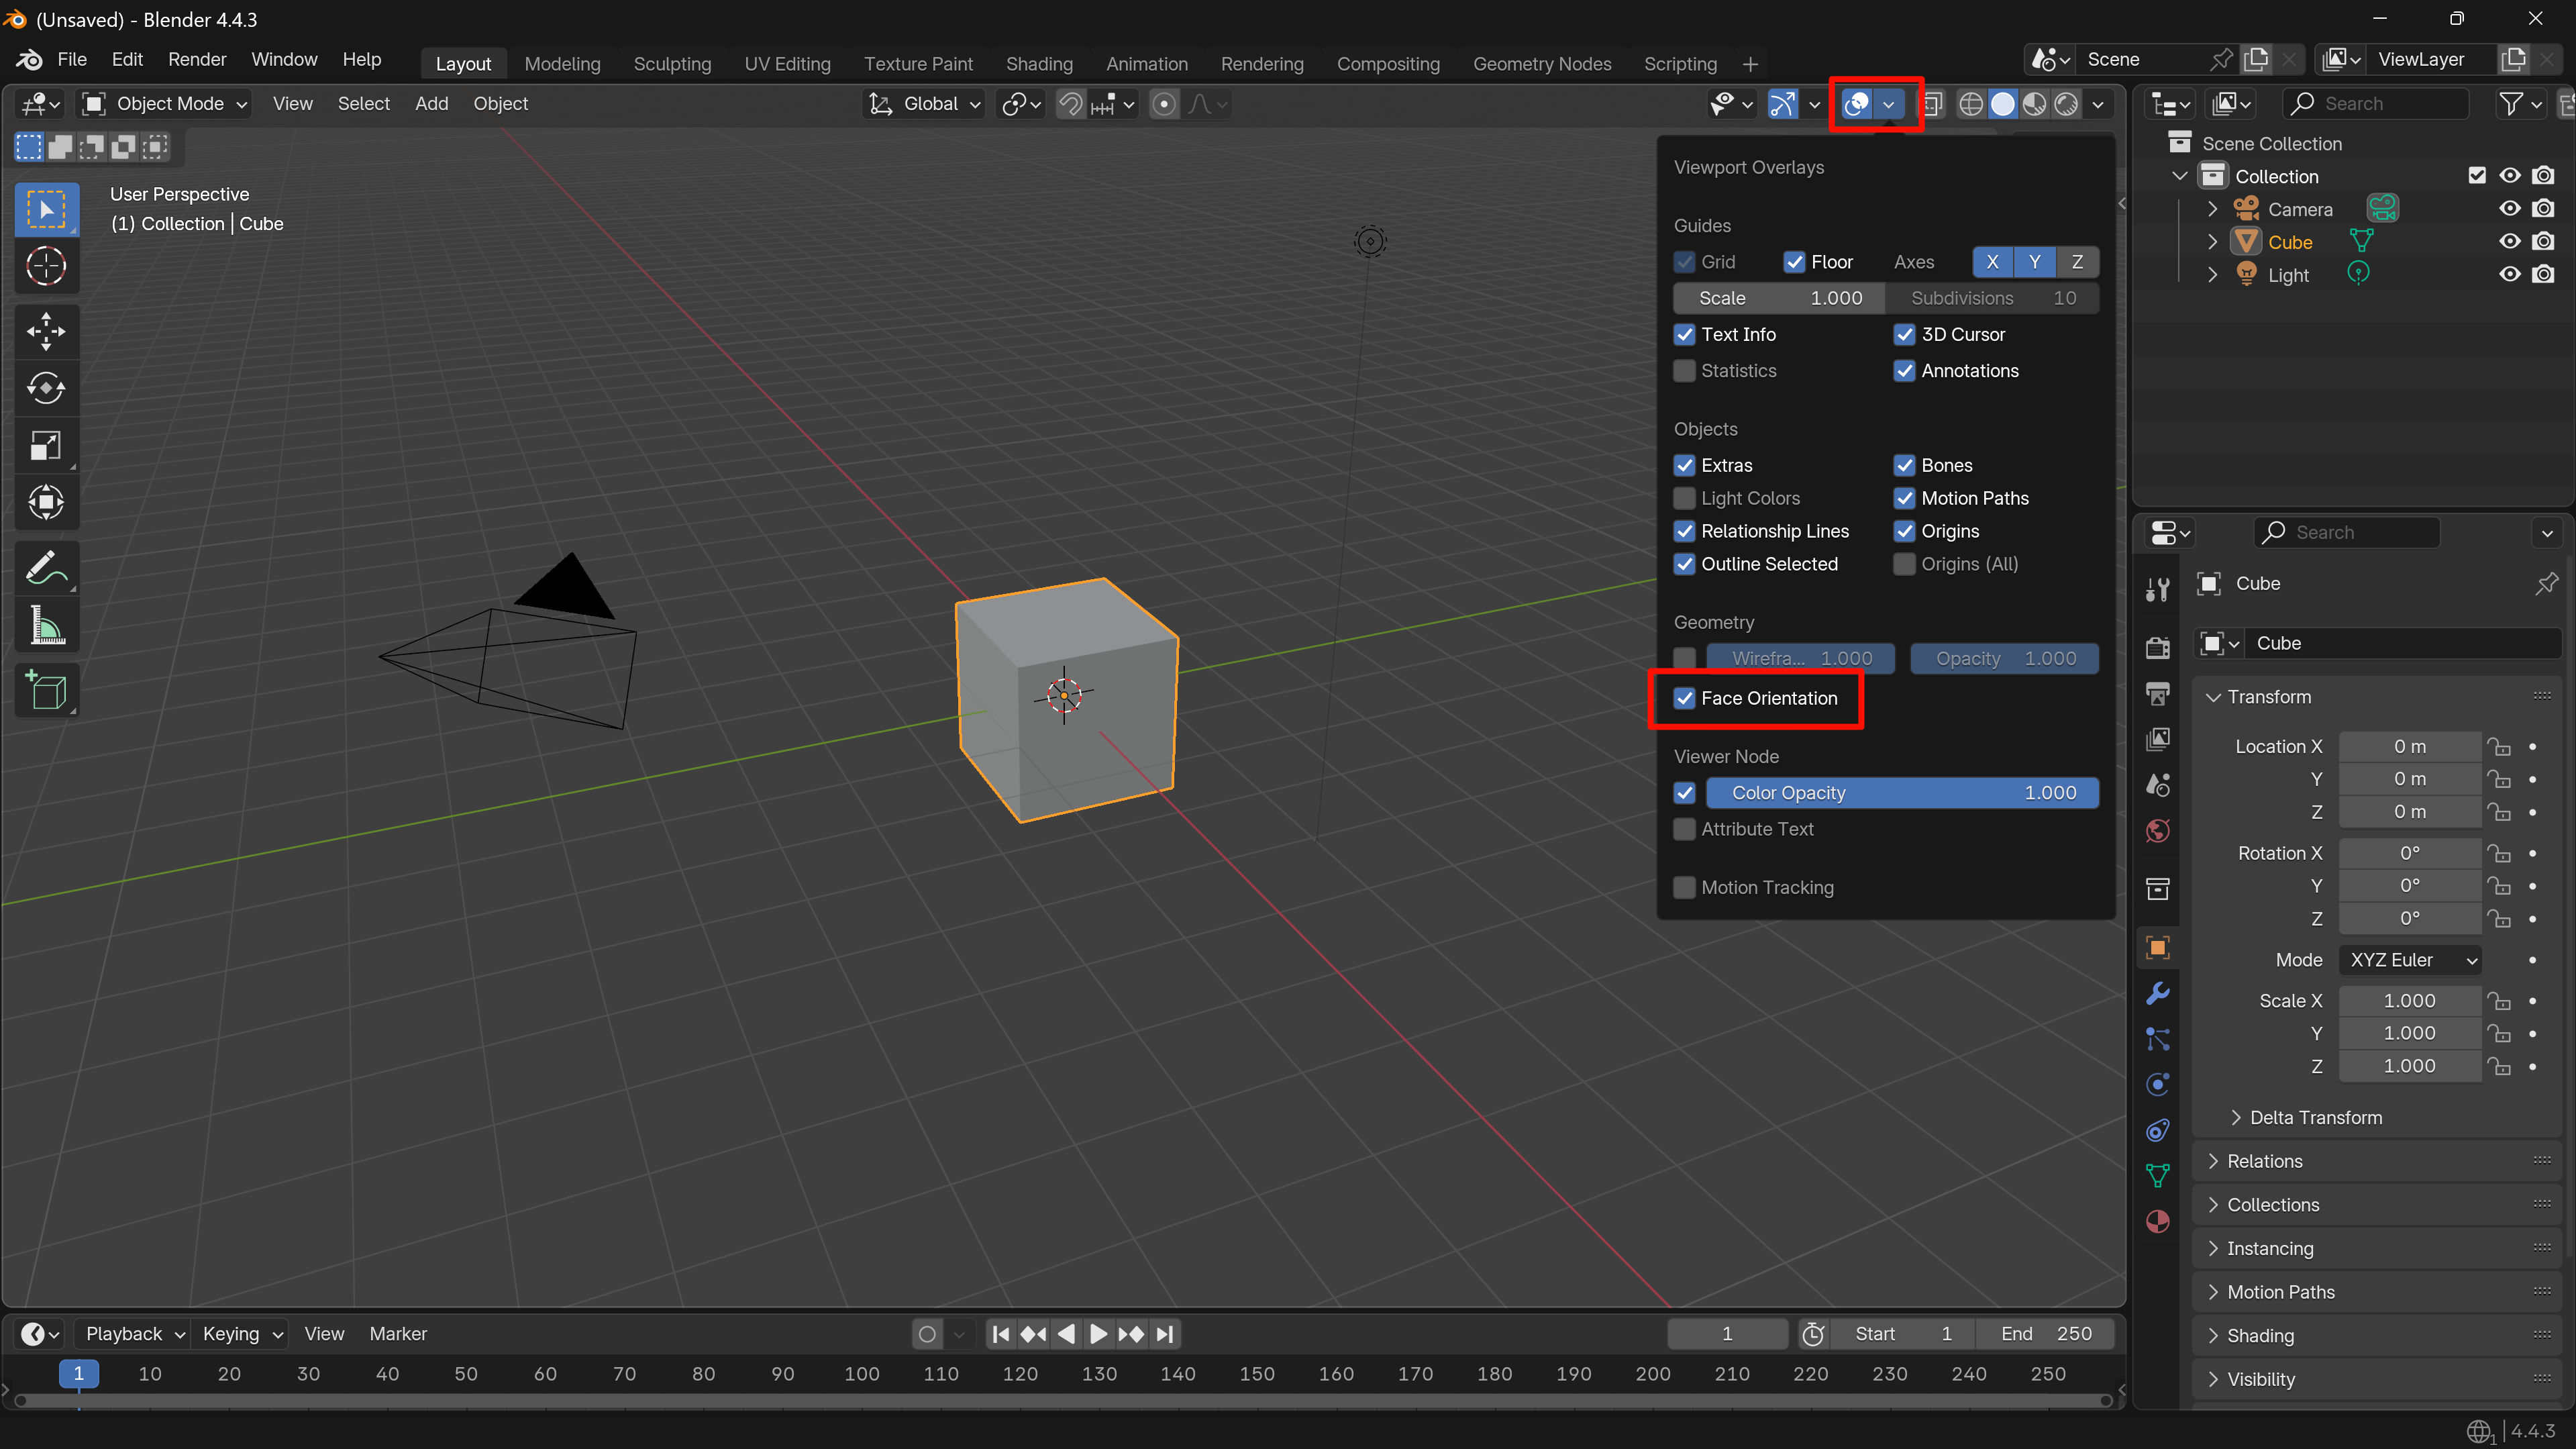The width and height of the screenshot is (2576, 1449).
Task: Select the Cursor tool in the toolbar
Action: click(x=46, y=266)
